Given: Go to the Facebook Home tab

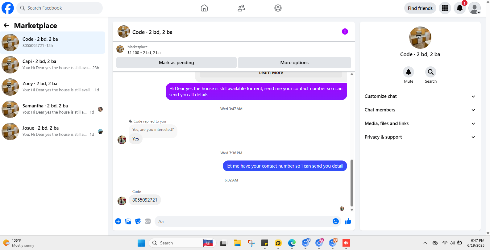Looking at the screenshot, I should click(x=204, y=8).
